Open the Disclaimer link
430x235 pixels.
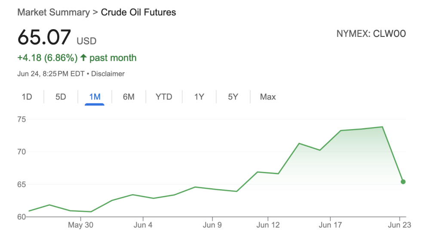point(108,74)
